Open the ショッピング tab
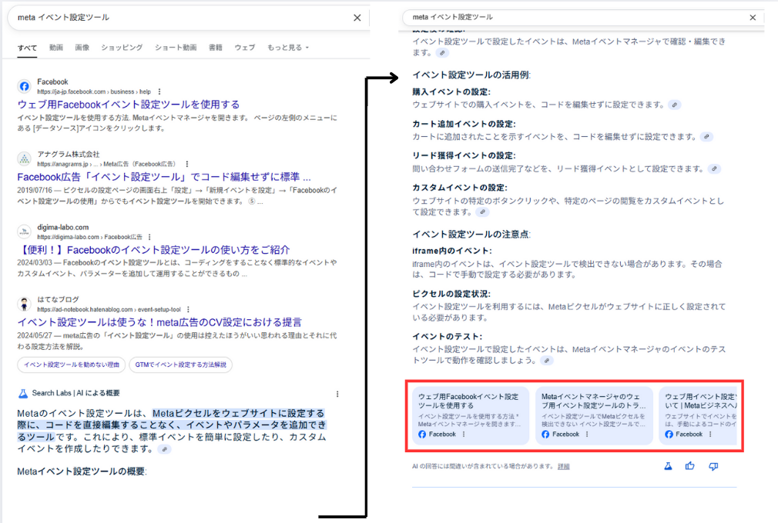Screen dimensions: 778x523 coord(122,48)
